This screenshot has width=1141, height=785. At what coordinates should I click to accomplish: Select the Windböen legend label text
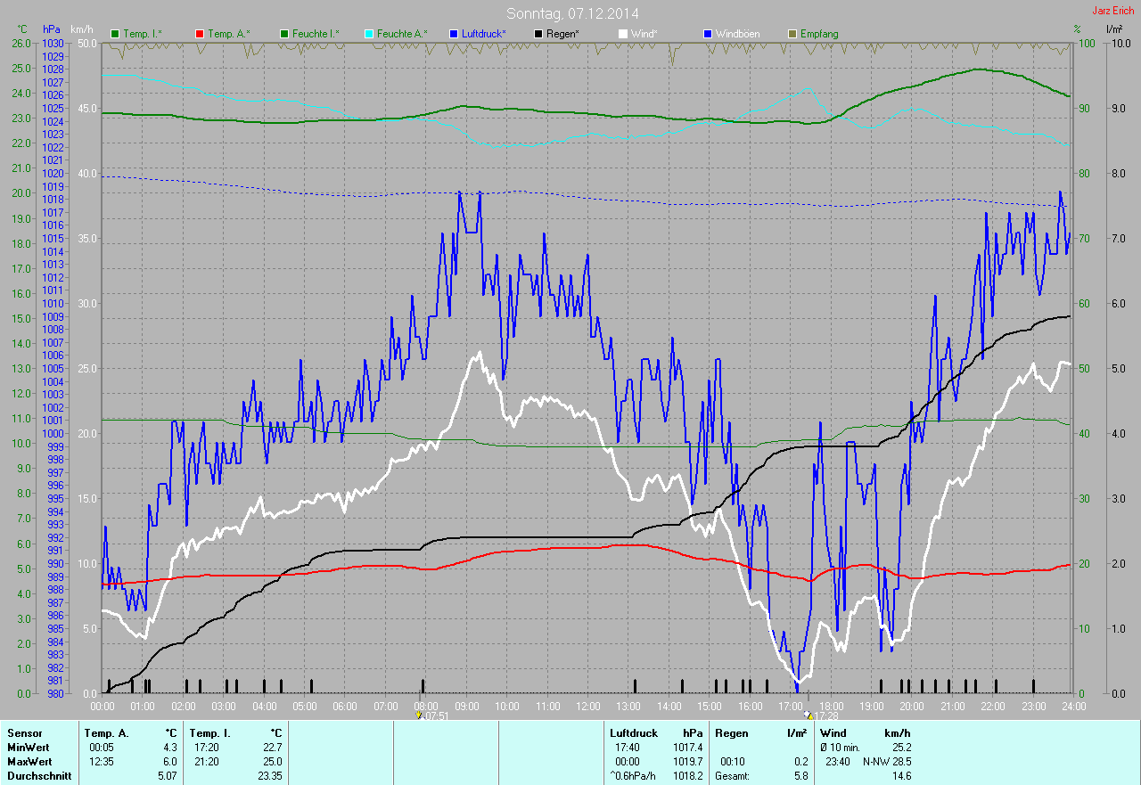[x=738, y=34]
